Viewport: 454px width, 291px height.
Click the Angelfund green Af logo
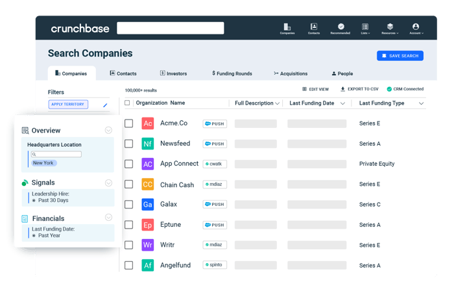pos(148,265)
